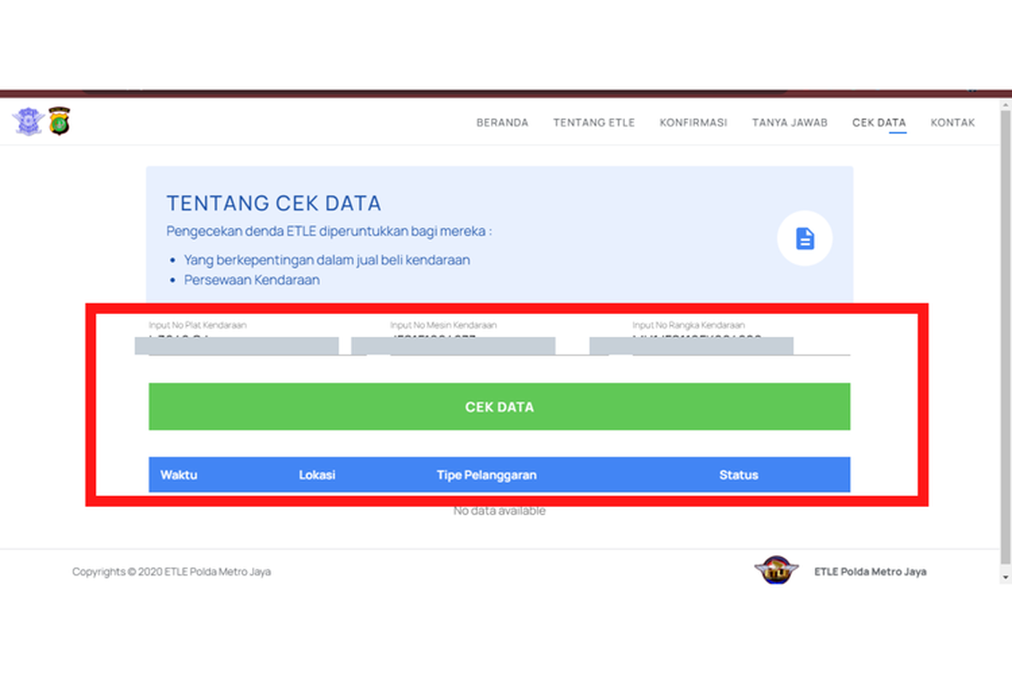Go to the BERANDA page

click(502, 123)
